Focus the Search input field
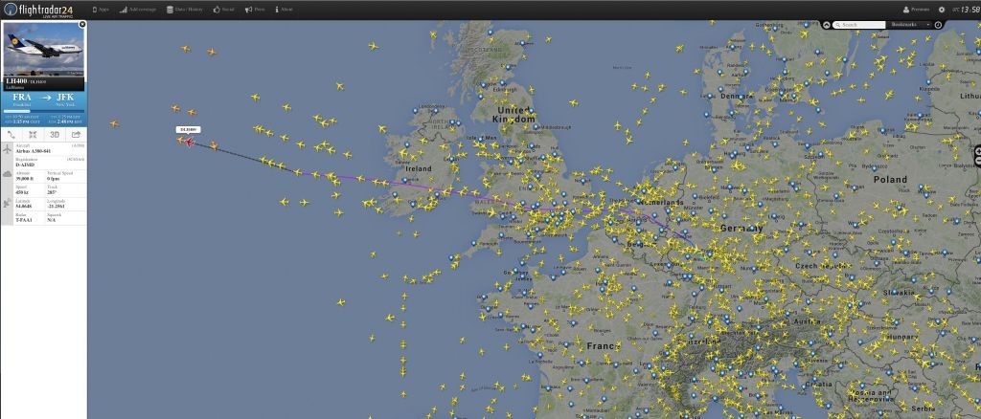This screenshot has height=419, width=981. pos(859,25)
